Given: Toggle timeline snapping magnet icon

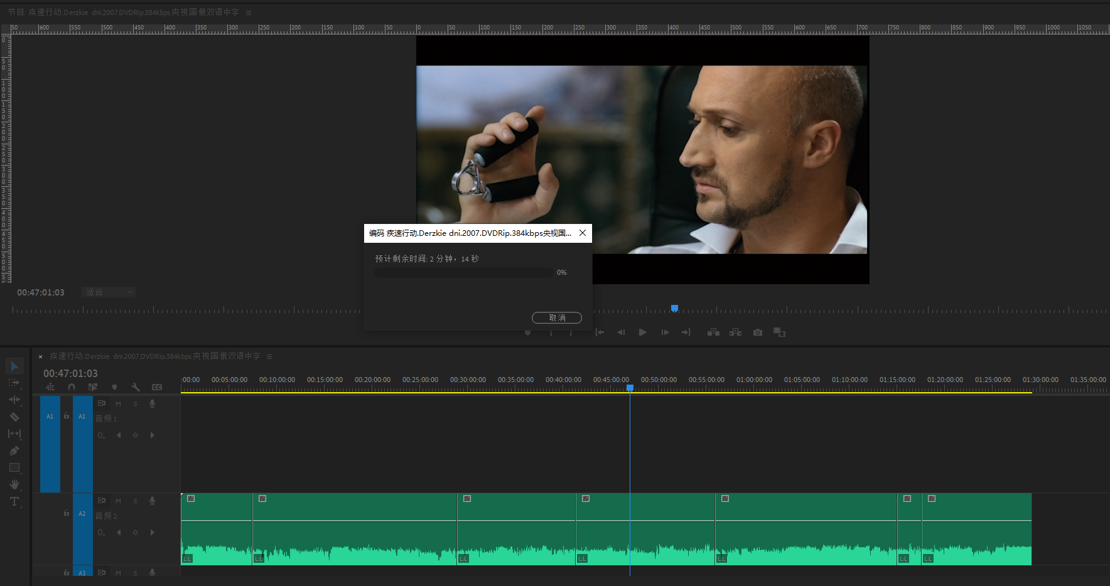Looking at the screenshot, I should click(72, 387).
